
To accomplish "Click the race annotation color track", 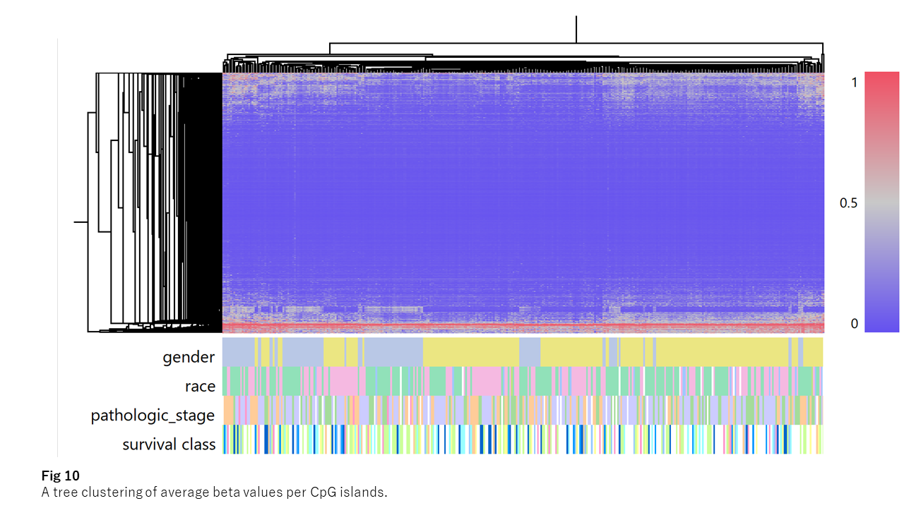I will pyautogui.click(x=523, y=381).
